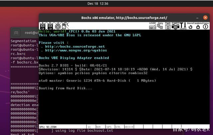
Task: Click the A: status bar indicator
Action: coord(91,127)
